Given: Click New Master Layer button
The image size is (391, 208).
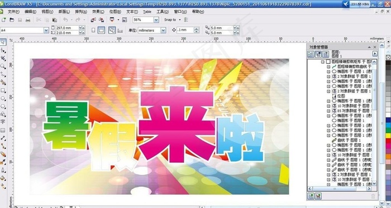Looking at the screenshot, I should pos(318,196).
